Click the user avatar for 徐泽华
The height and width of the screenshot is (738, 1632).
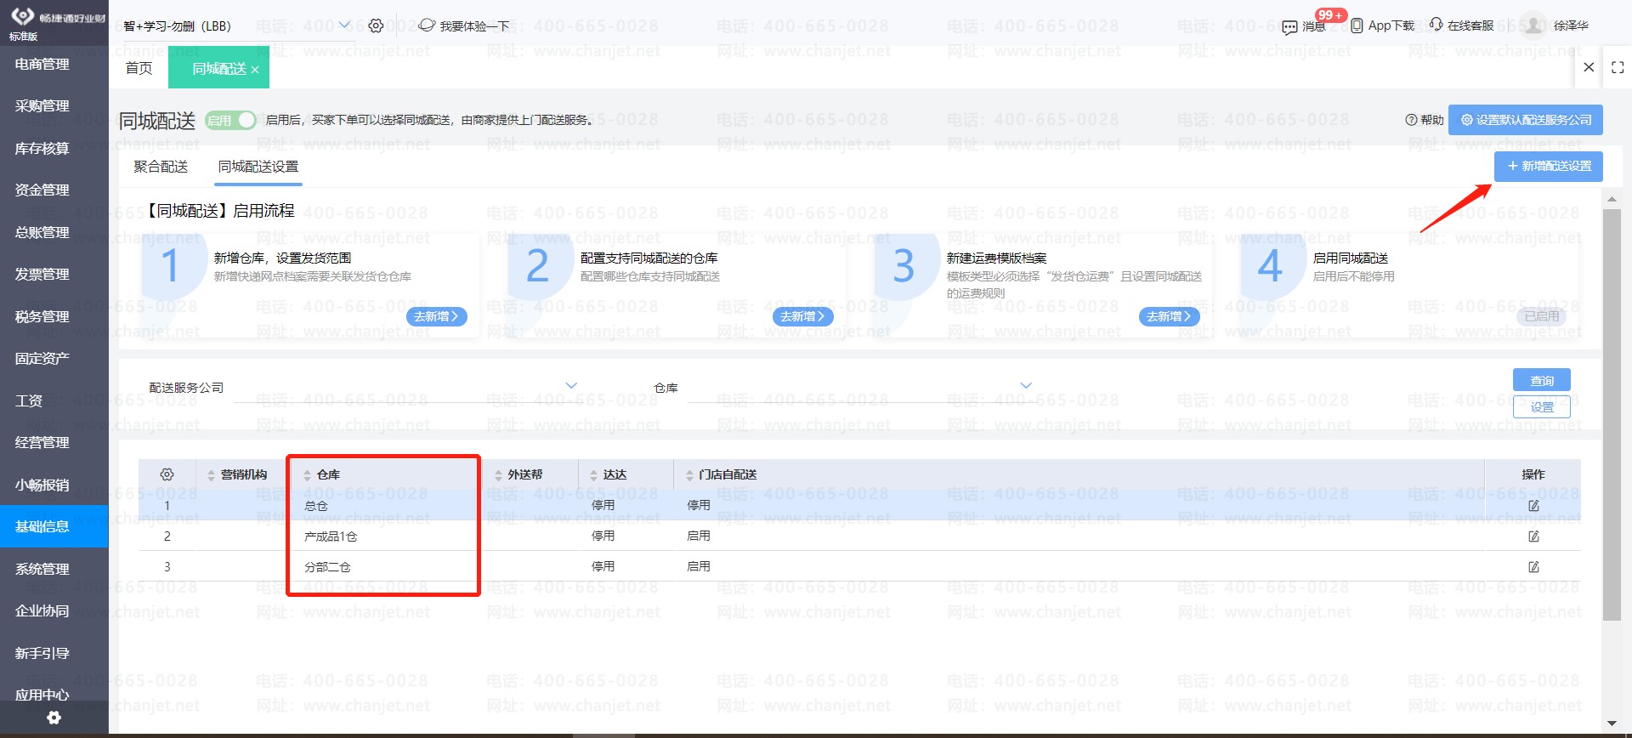tap(1533, 25)
